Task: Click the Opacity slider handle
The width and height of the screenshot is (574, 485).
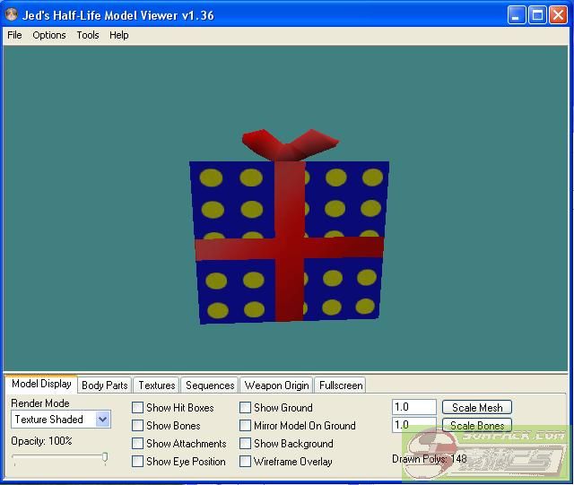Action: (x=105, y=458)
